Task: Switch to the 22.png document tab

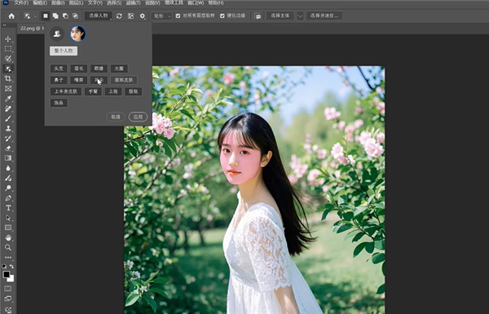Action: 32,29
